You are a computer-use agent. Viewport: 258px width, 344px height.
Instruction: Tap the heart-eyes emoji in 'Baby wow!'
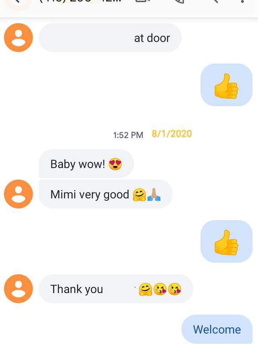(x=115, y=164)
